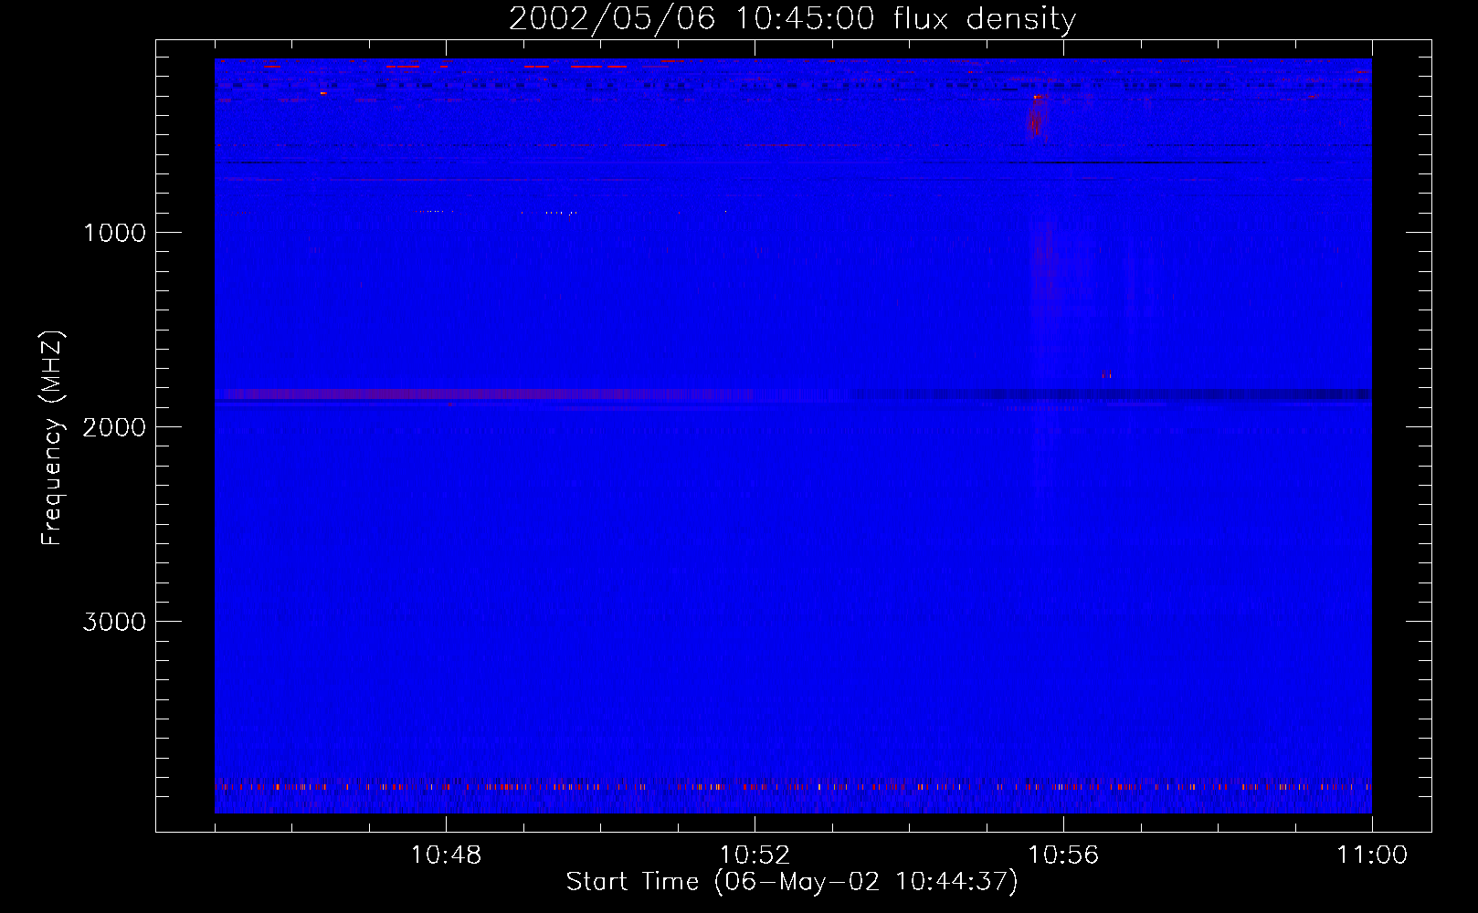Click the 10:52 time tick label
This screenshot has width=1478, height=913.
coord(755,855)
